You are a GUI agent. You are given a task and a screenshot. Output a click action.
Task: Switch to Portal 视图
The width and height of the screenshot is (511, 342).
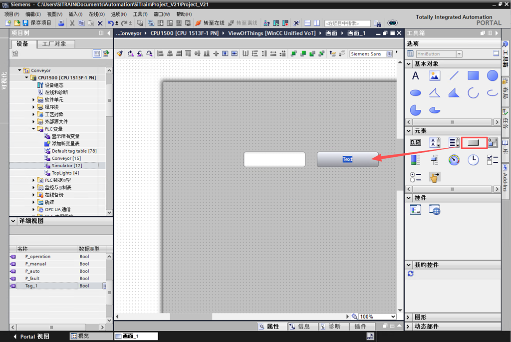coord(30,337)
